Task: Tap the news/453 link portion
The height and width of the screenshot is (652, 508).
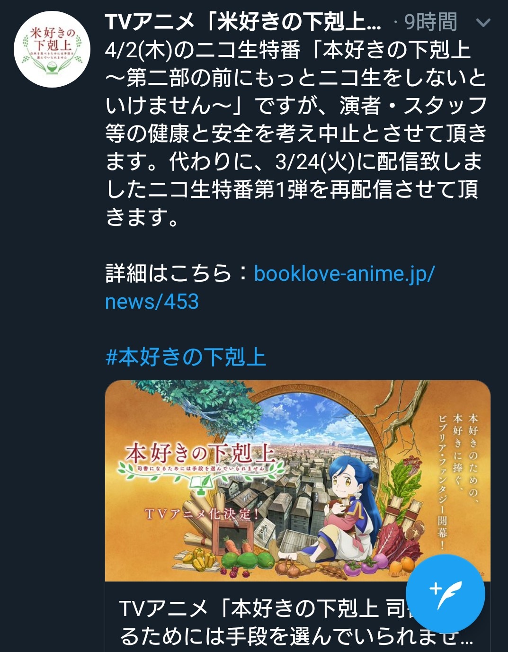Action: 152,302
